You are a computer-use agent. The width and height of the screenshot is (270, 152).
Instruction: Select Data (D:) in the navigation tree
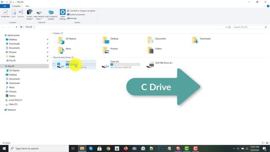13,104
